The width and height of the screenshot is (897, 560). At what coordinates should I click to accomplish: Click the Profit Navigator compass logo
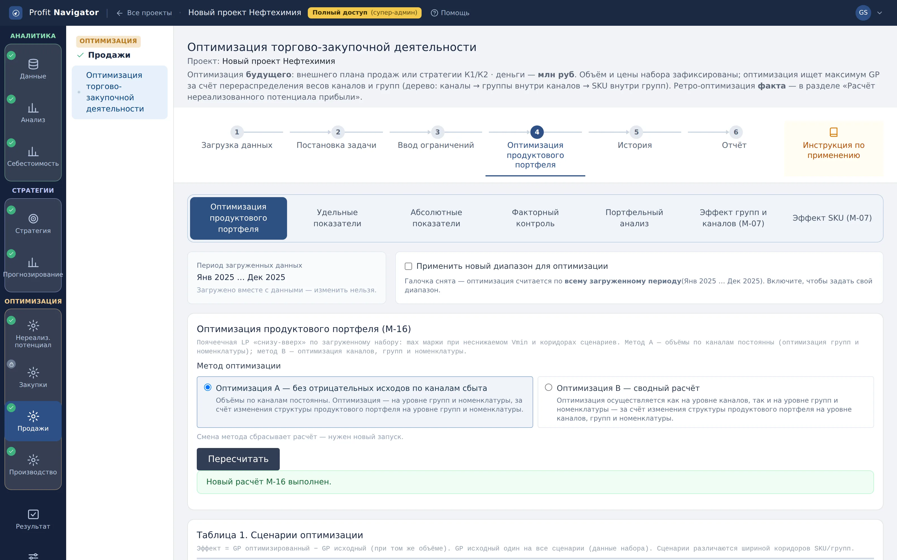pos(16,13)
